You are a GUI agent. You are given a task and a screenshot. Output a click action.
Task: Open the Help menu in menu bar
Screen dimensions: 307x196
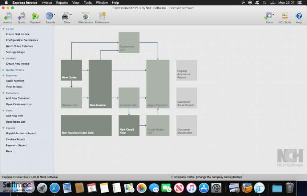coord(115,3)
